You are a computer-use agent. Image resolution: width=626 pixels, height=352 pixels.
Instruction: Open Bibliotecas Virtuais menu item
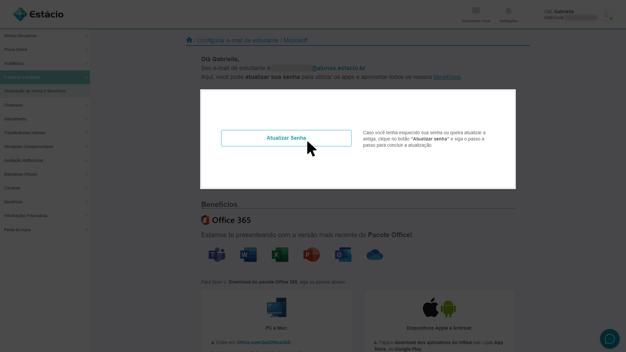click(x=45, y=174)
